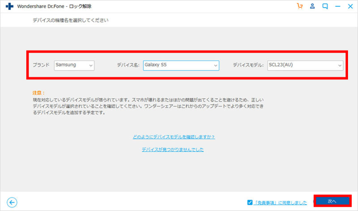
Task: Minimize the Dr.Fone window
Action: [337, 6]
